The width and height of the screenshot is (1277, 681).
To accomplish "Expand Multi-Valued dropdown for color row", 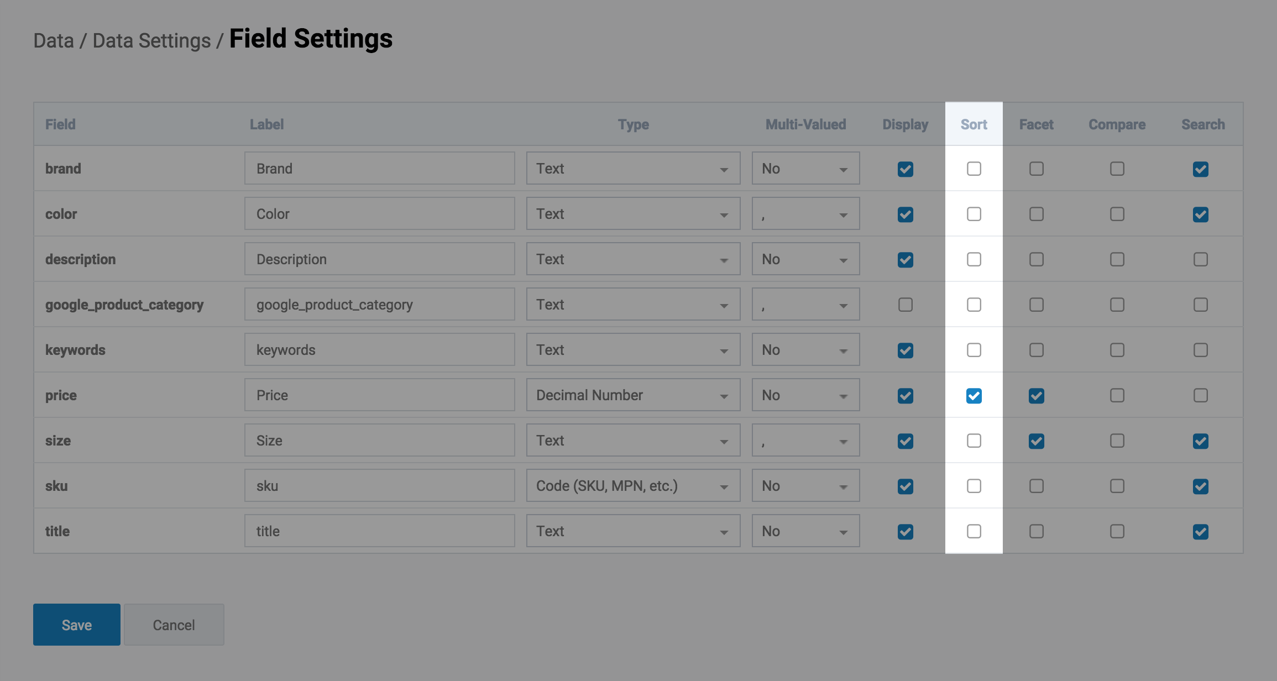I will (805, 214).
